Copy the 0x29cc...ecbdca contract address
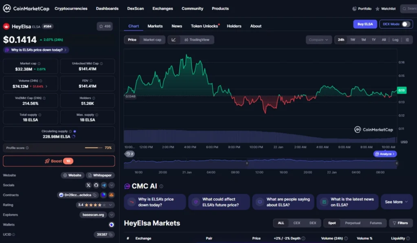 click(94, 195)
